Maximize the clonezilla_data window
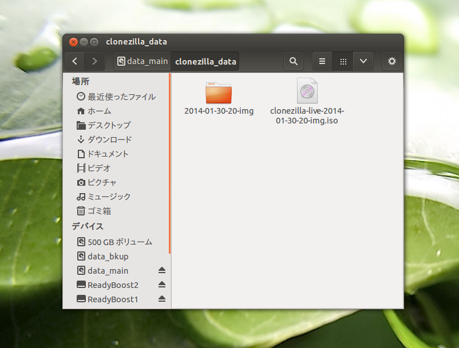Image resolution: width=459 pixels, height=348 pixels. 94,42
